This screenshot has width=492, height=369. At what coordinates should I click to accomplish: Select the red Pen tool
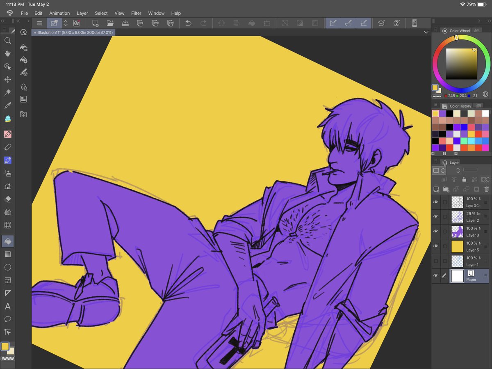pos(7,134)
